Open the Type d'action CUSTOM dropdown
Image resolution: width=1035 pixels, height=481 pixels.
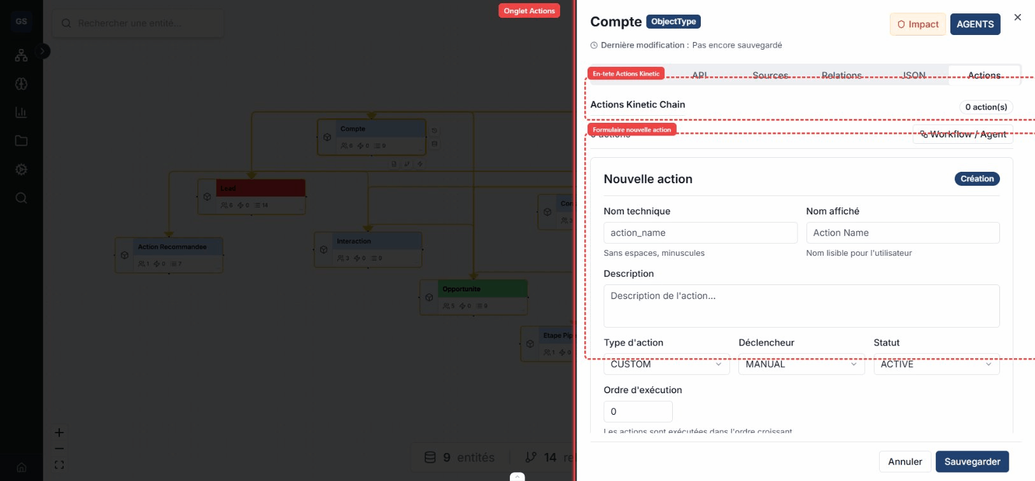666,364
